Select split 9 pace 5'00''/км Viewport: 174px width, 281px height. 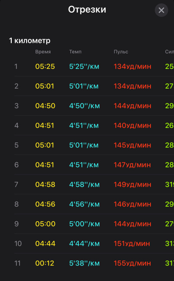coord(84,224)
